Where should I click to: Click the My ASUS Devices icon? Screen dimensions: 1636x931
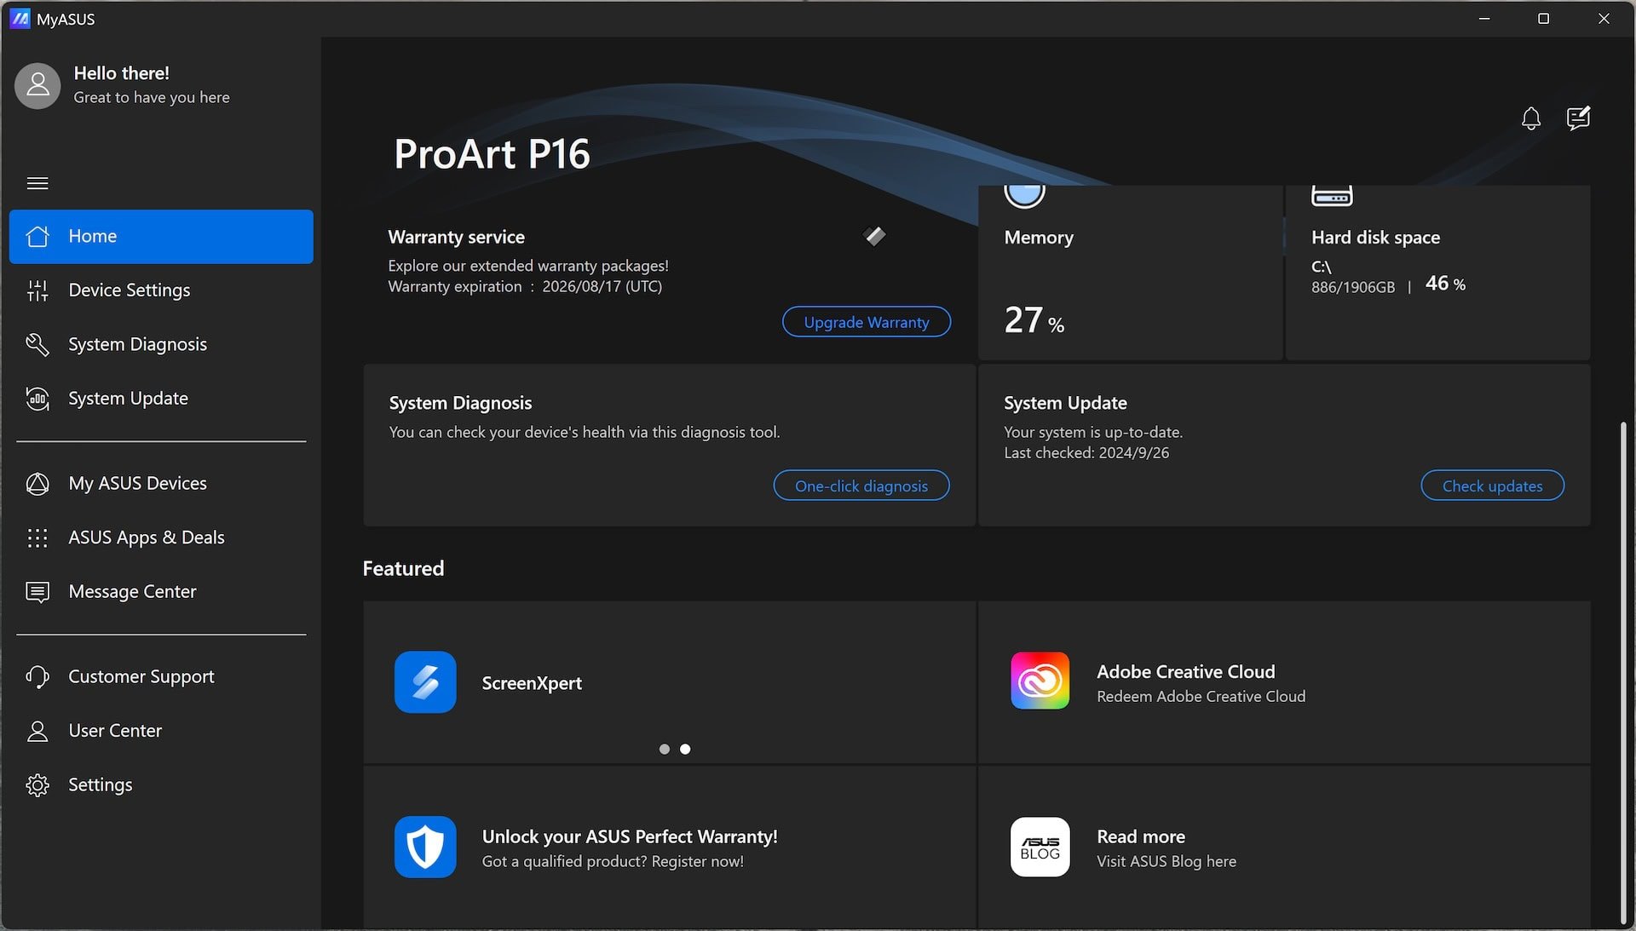[x=37, y=484]
